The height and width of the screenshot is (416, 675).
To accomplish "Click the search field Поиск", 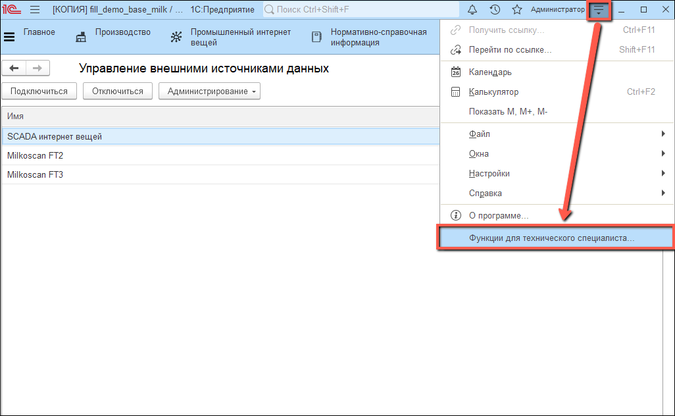I will pyautogui.click(x=362, y=9).
